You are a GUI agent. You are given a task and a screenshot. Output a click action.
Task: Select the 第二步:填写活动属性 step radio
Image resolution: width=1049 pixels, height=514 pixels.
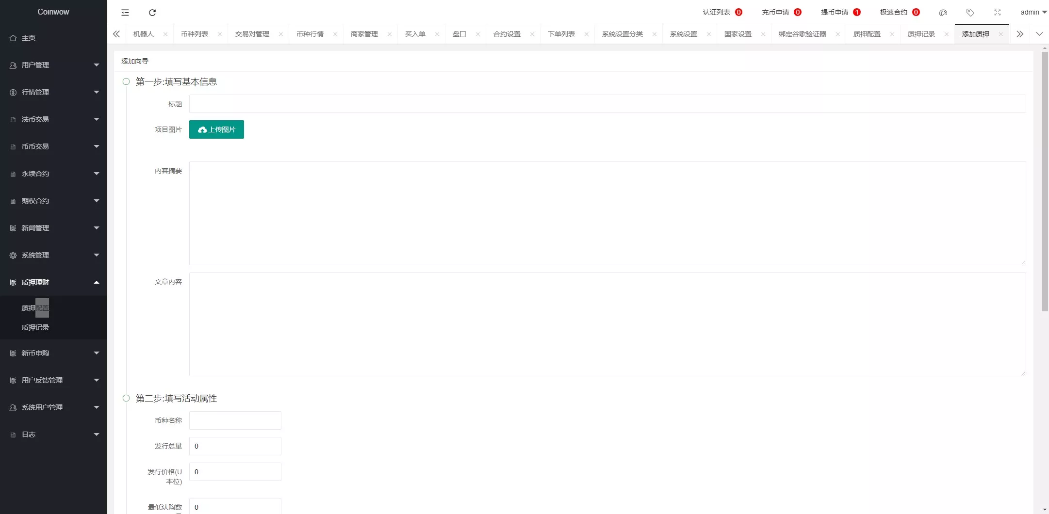coord(126,398)
